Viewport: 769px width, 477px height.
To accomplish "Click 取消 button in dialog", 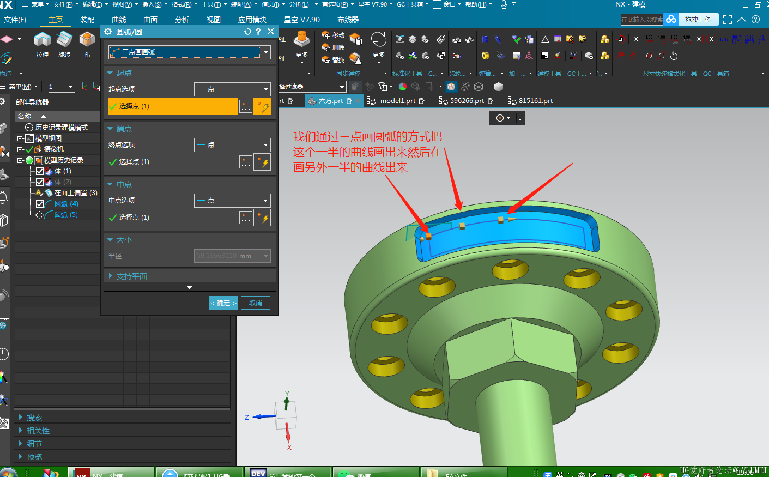I will tap(256, 303).
